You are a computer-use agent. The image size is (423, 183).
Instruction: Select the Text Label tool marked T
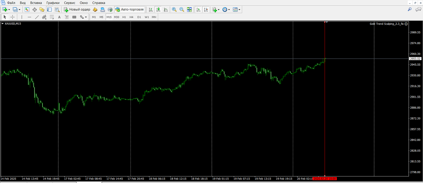(67, 17)
